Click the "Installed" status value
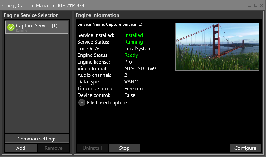Image resolution: width=266 pixels, height=157 pixels. click(133, 35)
